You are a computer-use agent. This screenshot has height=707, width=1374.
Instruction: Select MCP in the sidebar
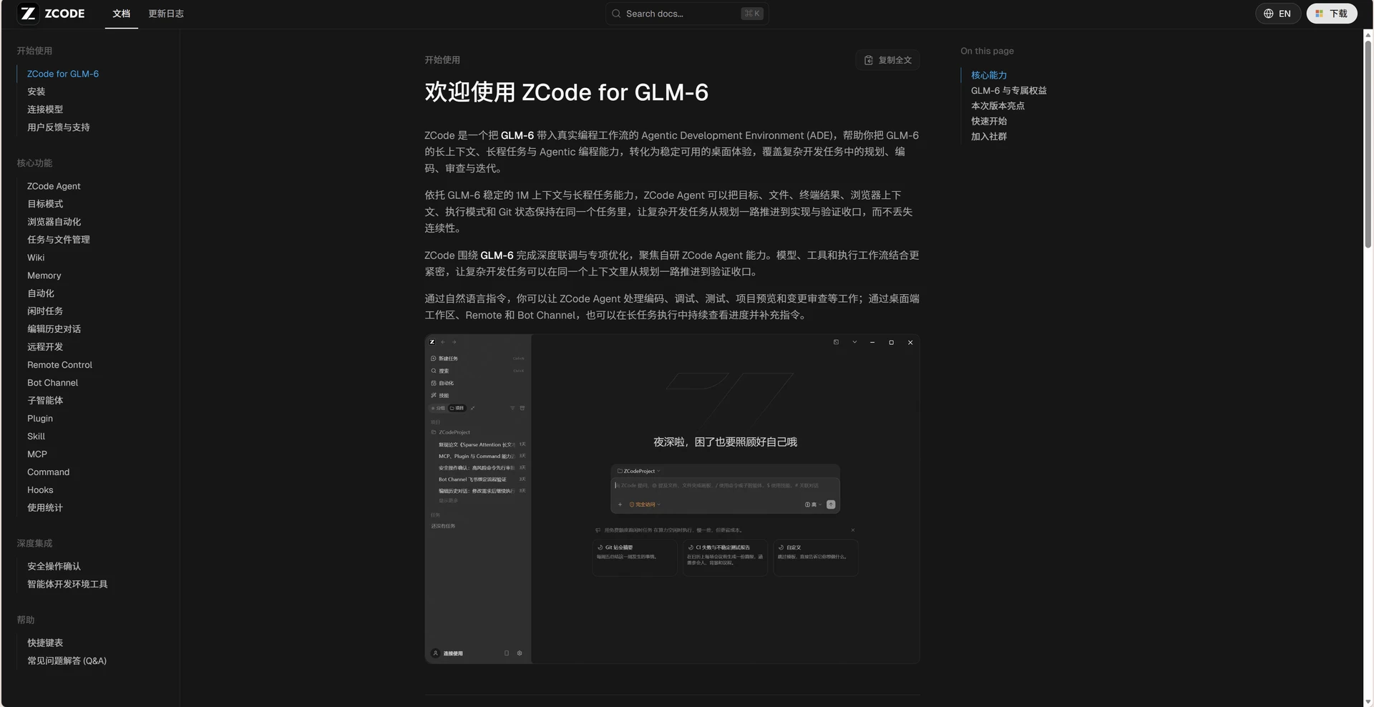coord(37,454)
